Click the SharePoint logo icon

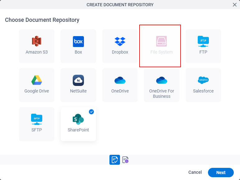(78, 119)
